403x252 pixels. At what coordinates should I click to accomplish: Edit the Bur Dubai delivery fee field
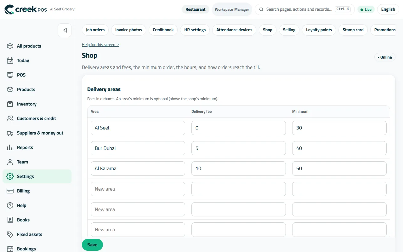tap(239, 148)
